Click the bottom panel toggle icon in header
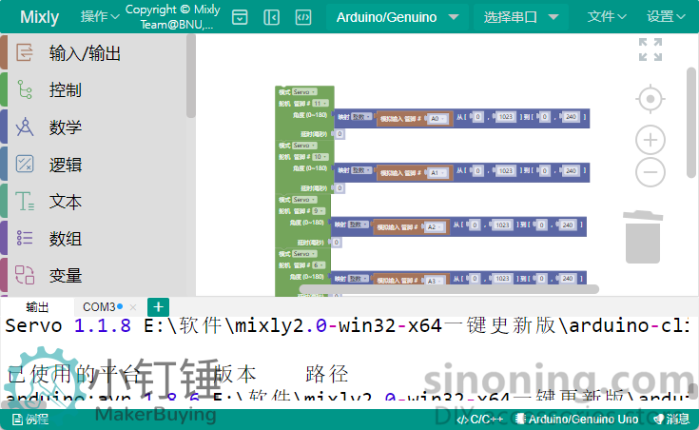 tap(240, 17)
